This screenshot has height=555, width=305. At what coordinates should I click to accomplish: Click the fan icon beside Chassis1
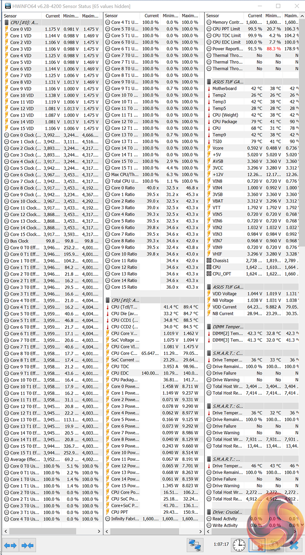209,261
